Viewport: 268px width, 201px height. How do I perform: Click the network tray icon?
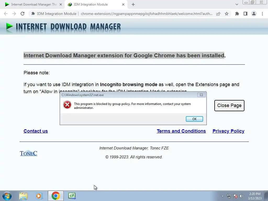(x=229, y=196)
